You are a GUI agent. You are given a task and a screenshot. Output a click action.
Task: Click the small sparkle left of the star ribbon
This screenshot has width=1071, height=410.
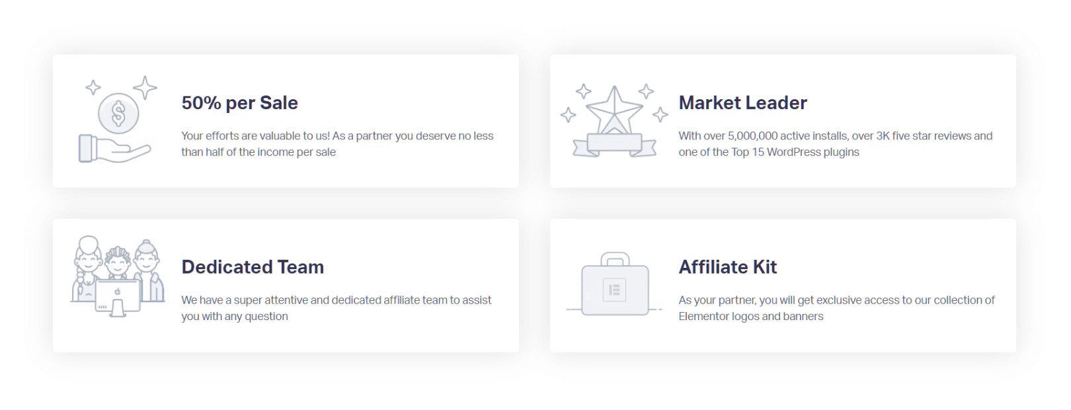point(568,116)
